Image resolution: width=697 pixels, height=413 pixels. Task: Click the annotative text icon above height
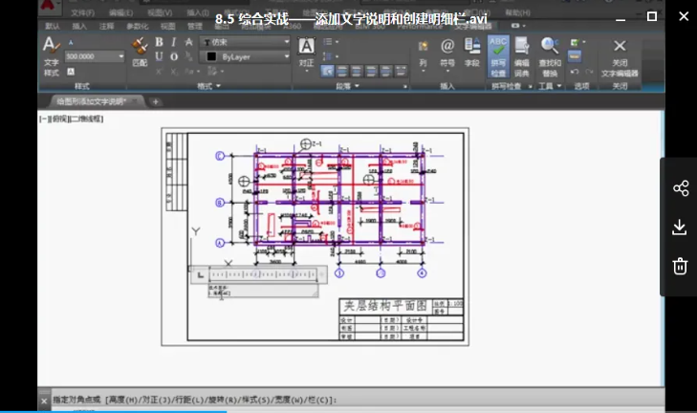(71, 43)
